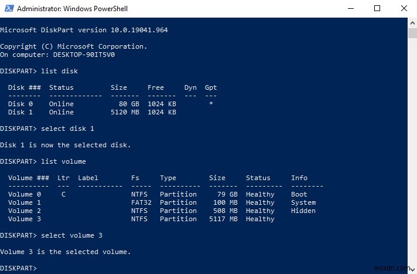417x274 pixels.
Task: Click the scrollbar up arrow
Action: [x=412, y=23]
